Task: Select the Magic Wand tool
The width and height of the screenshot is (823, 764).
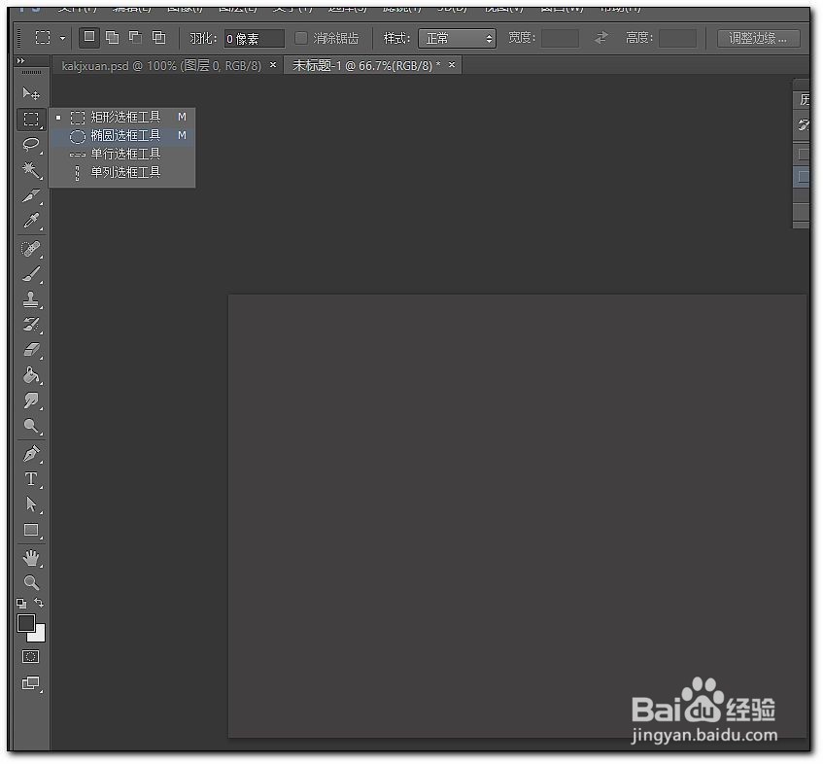Action: pyautogui.click(x=31, y=169)
